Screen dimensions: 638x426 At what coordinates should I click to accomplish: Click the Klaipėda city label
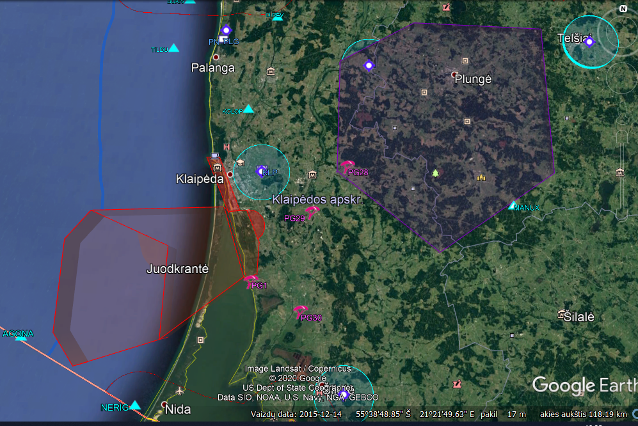point(200,178)
